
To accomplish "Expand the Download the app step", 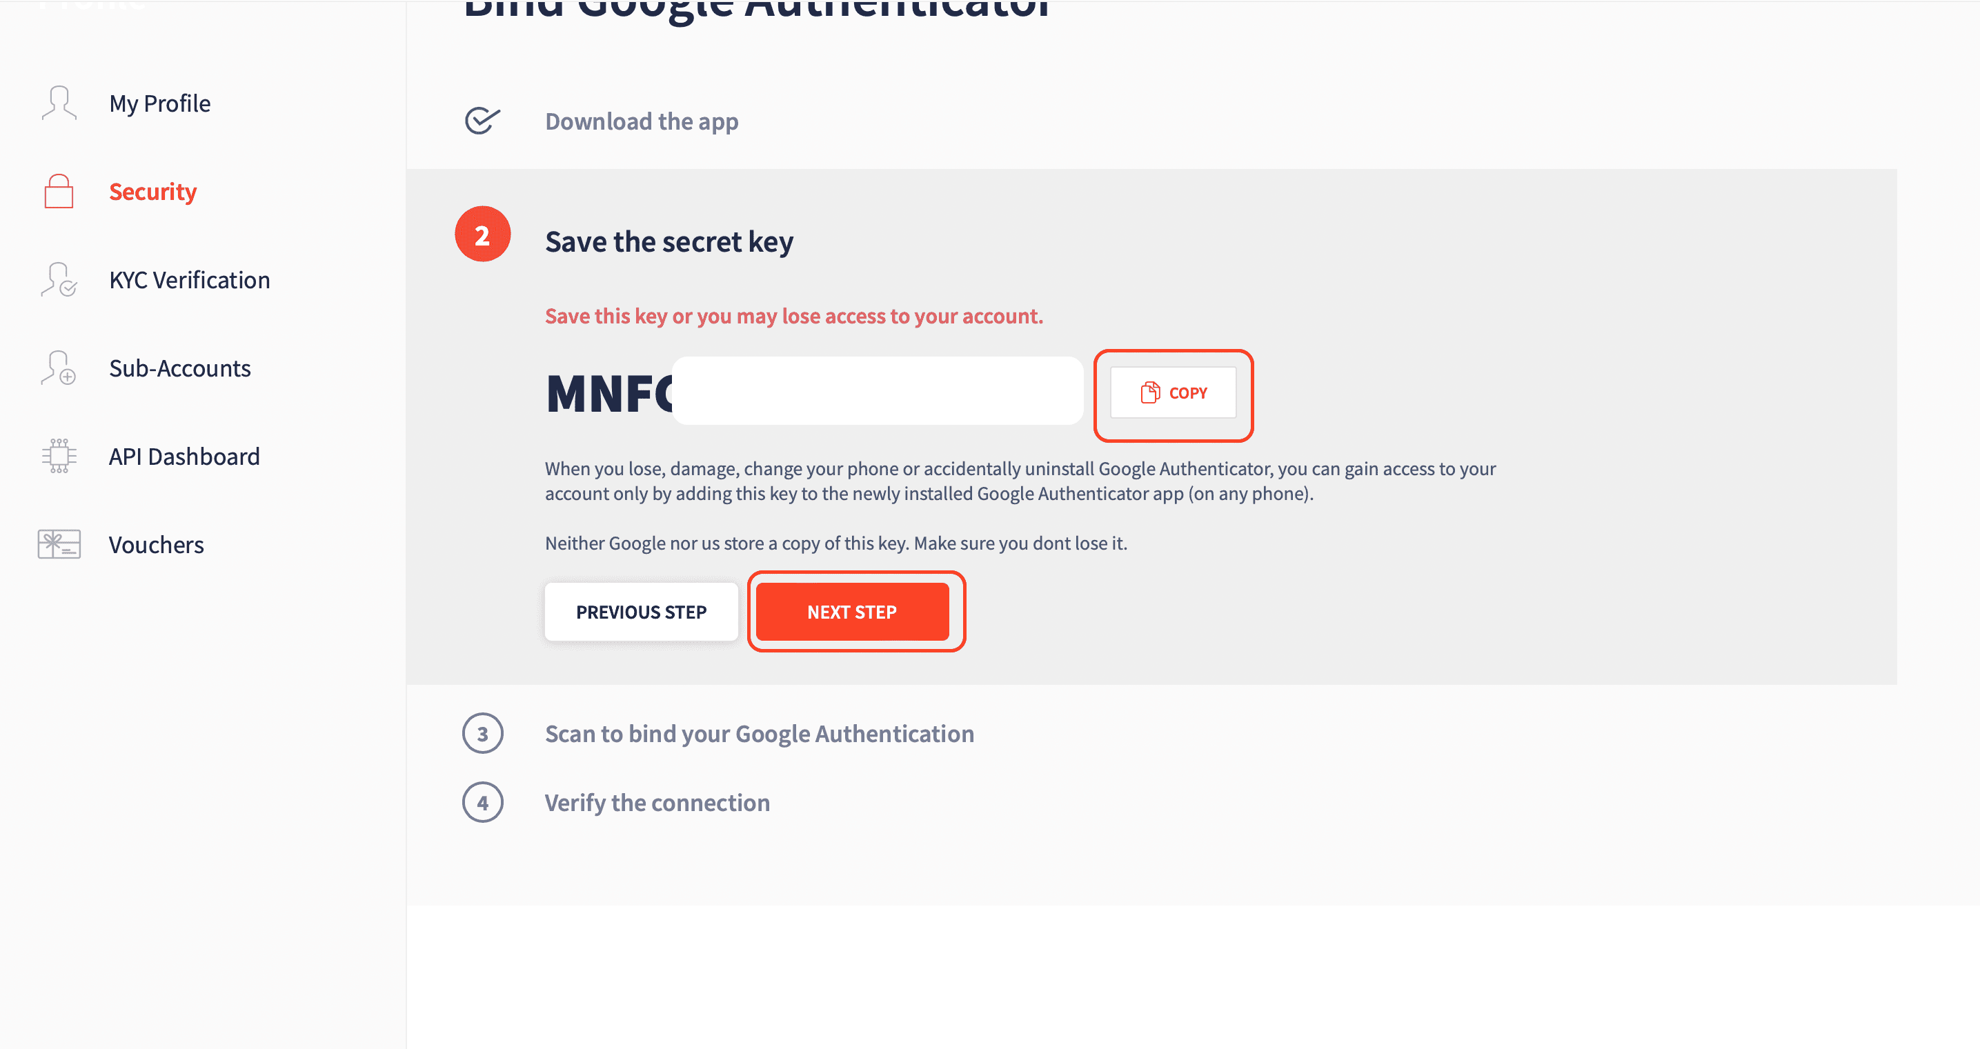I will (x=642, y=121).
